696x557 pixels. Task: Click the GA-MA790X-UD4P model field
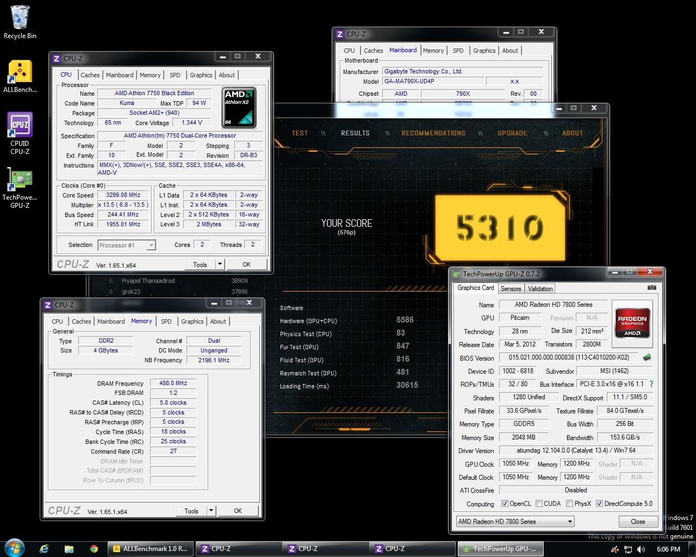[x=433, y=81]
